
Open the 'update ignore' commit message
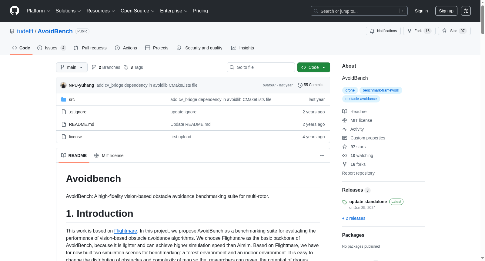(183, 112)
